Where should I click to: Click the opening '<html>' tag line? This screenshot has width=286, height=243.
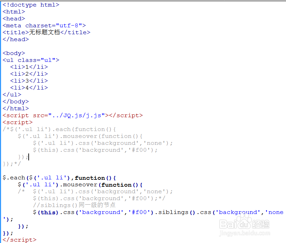click(14, 12)
